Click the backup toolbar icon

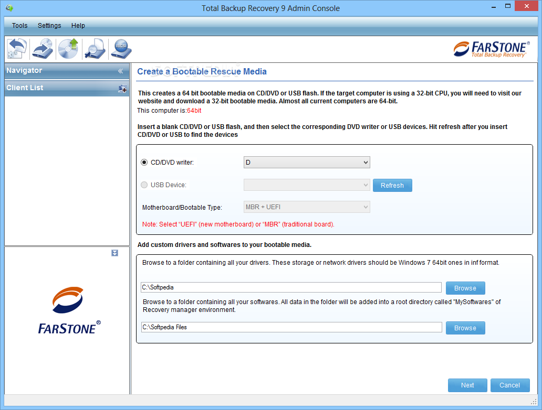click(x=17, y=49)
